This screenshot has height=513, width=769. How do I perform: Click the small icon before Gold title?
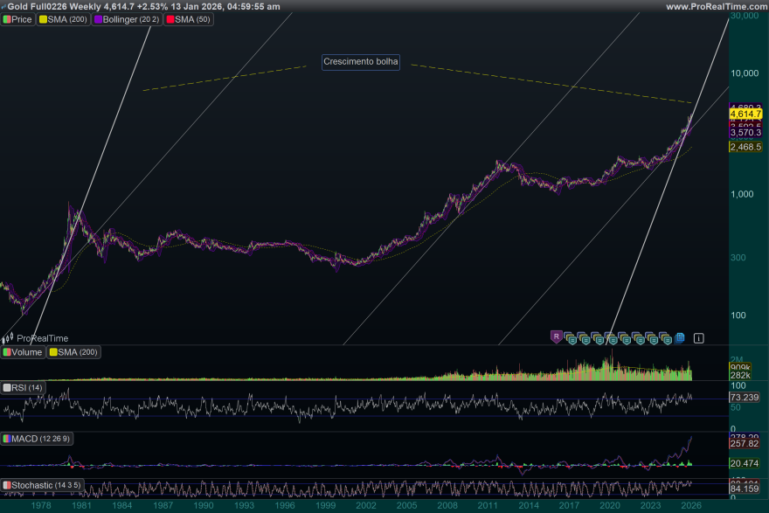click(3, 6)
